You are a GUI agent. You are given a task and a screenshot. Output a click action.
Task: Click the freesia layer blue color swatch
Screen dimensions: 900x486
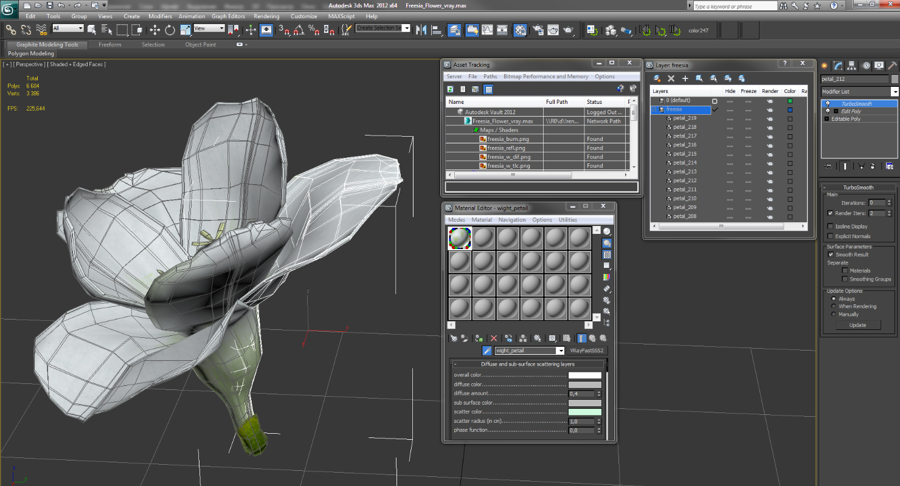coord(790,110)
